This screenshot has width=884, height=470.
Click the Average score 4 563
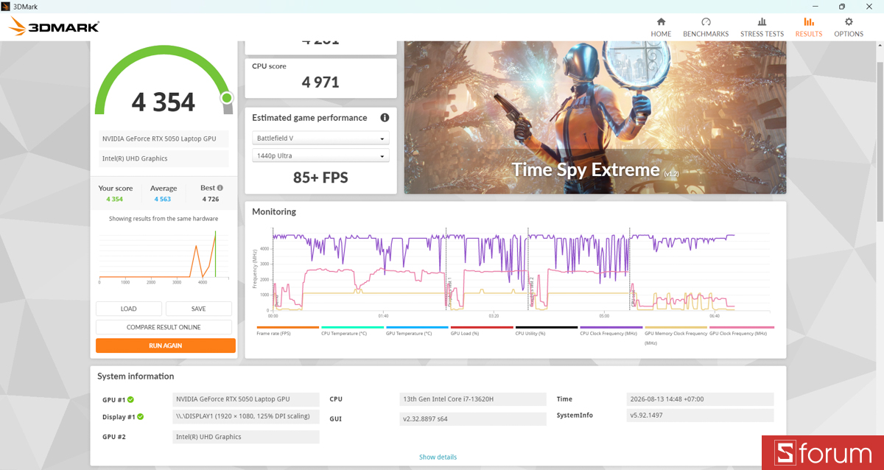163,199
